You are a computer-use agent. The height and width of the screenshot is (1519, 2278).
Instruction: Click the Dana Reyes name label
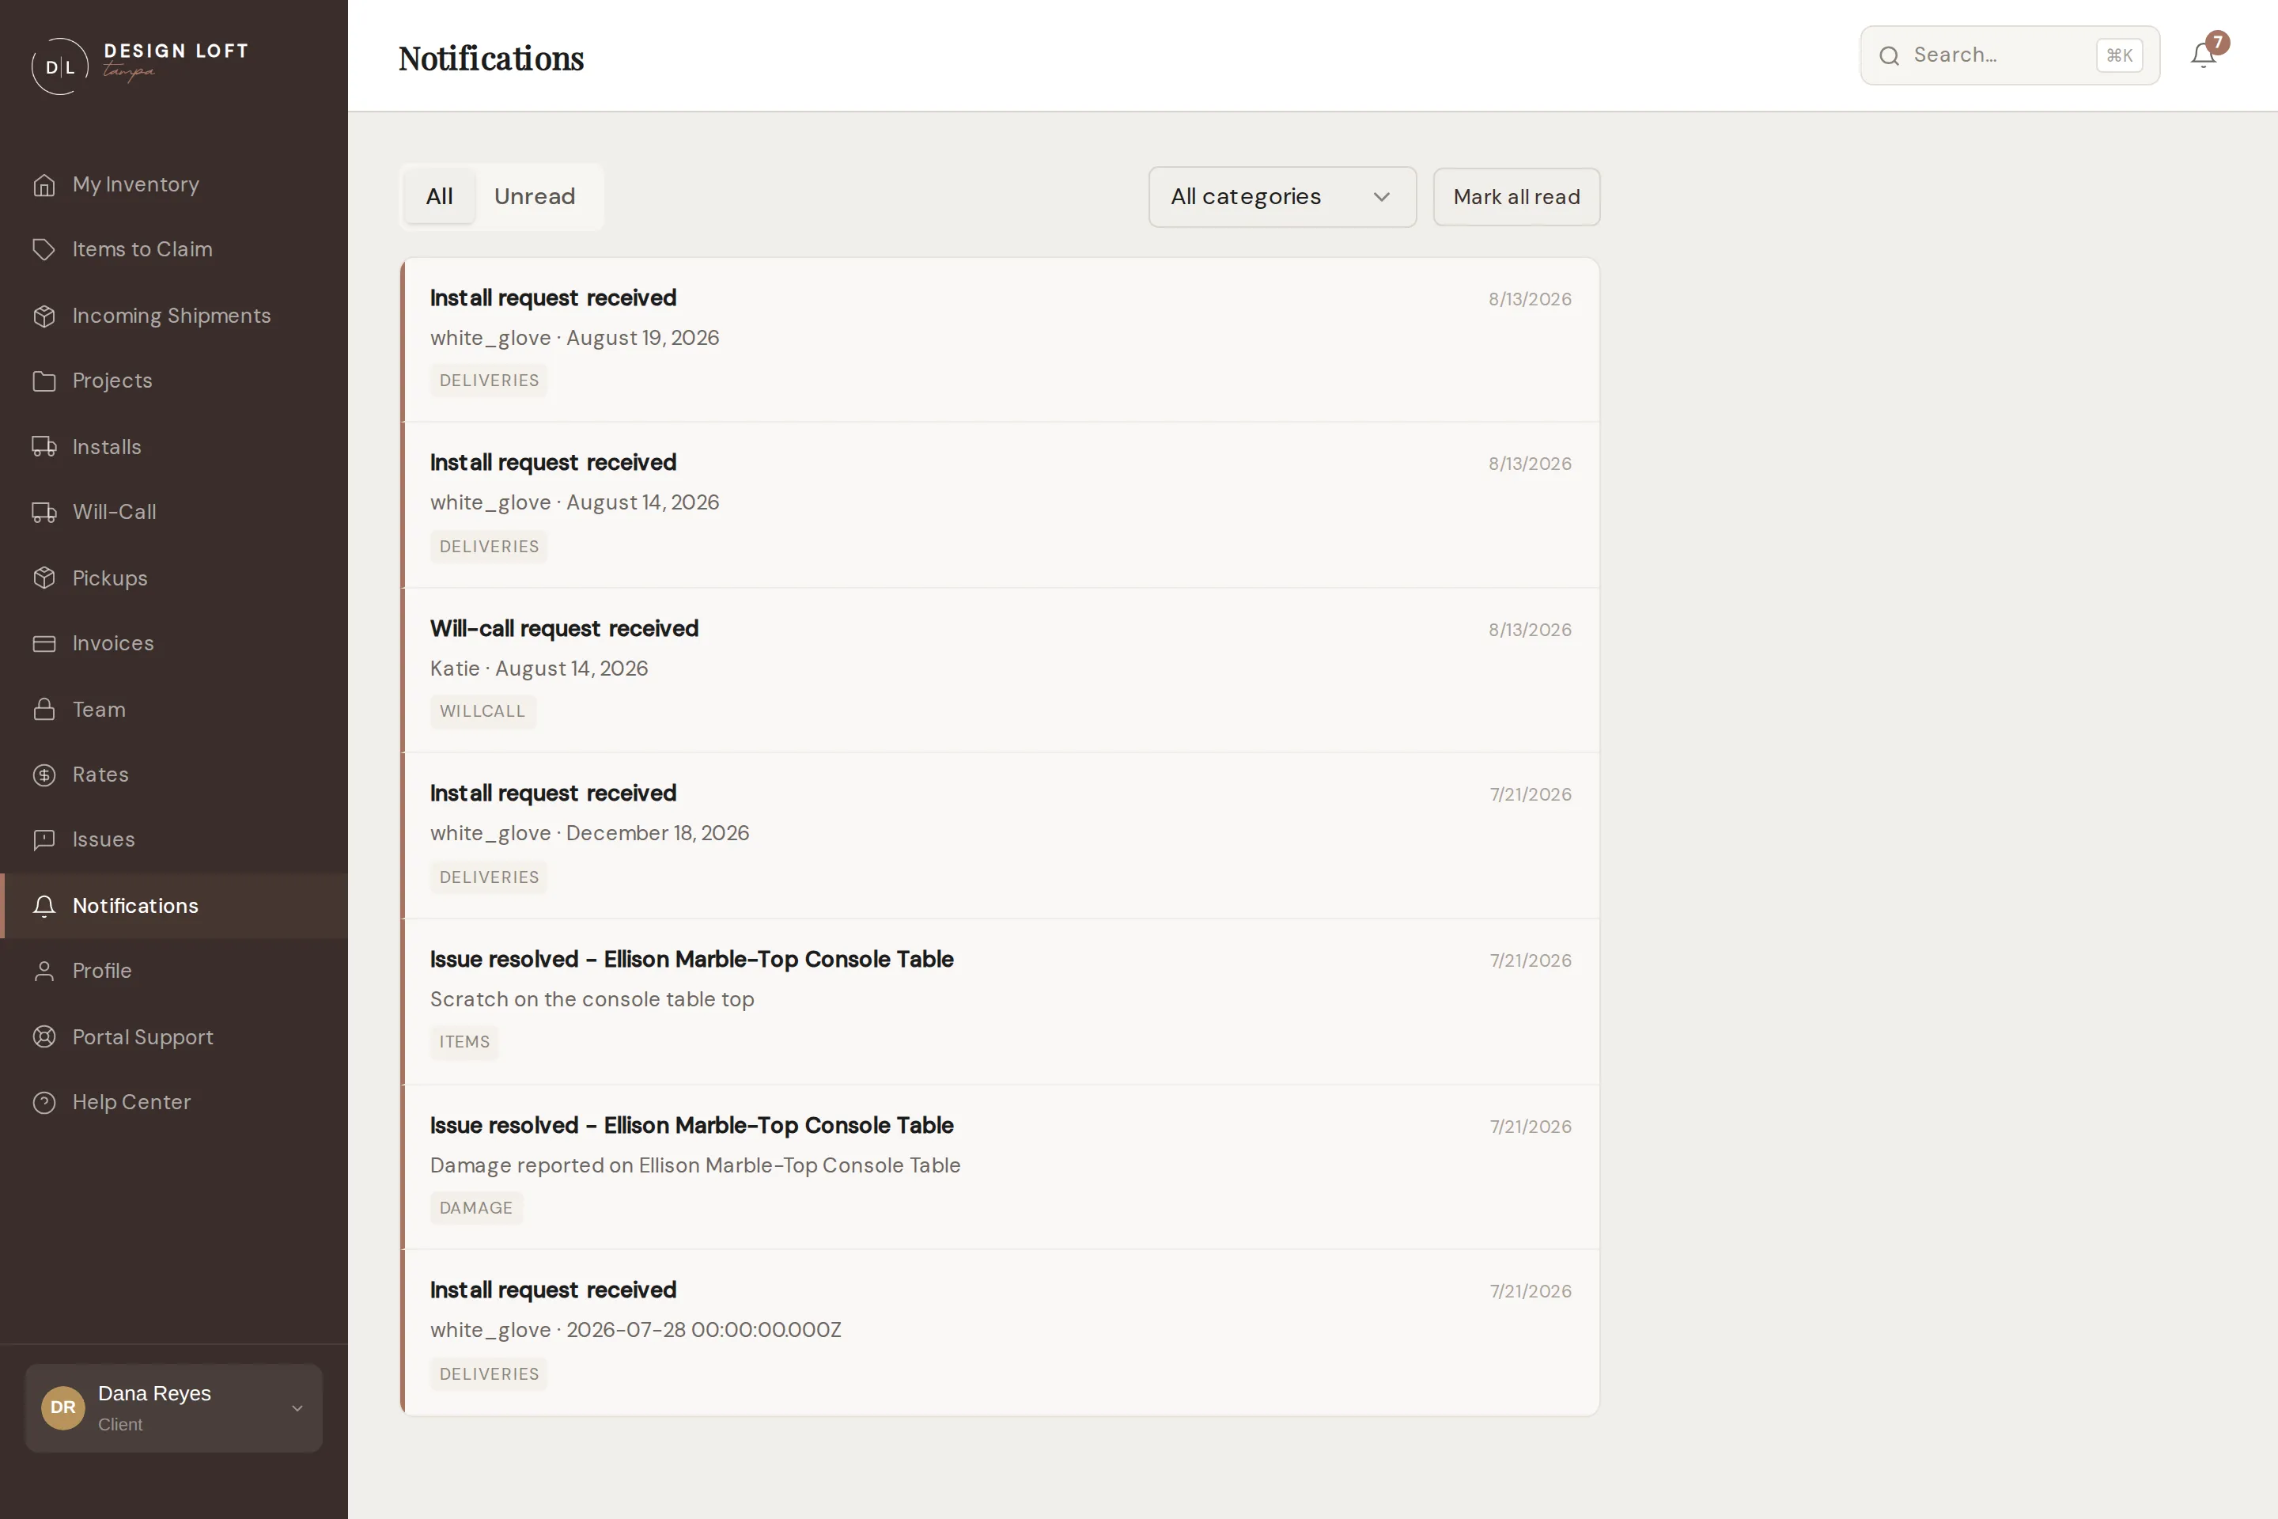click(155, 1393)
